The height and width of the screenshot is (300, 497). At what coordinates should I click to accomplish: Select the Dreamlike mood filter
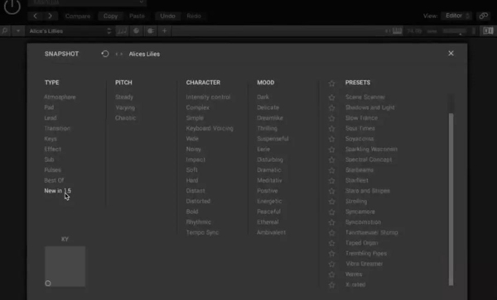click(270, 118)
